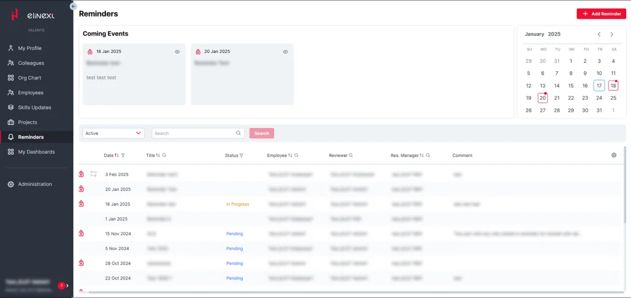This screenshot has width=631, height=298.
Task: Select January 17 in the calendar
Action: click(x=599, y=86)
